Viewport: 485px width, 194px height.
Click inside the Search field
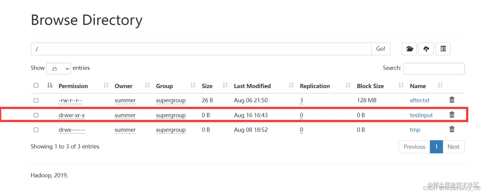pos(434,68)
